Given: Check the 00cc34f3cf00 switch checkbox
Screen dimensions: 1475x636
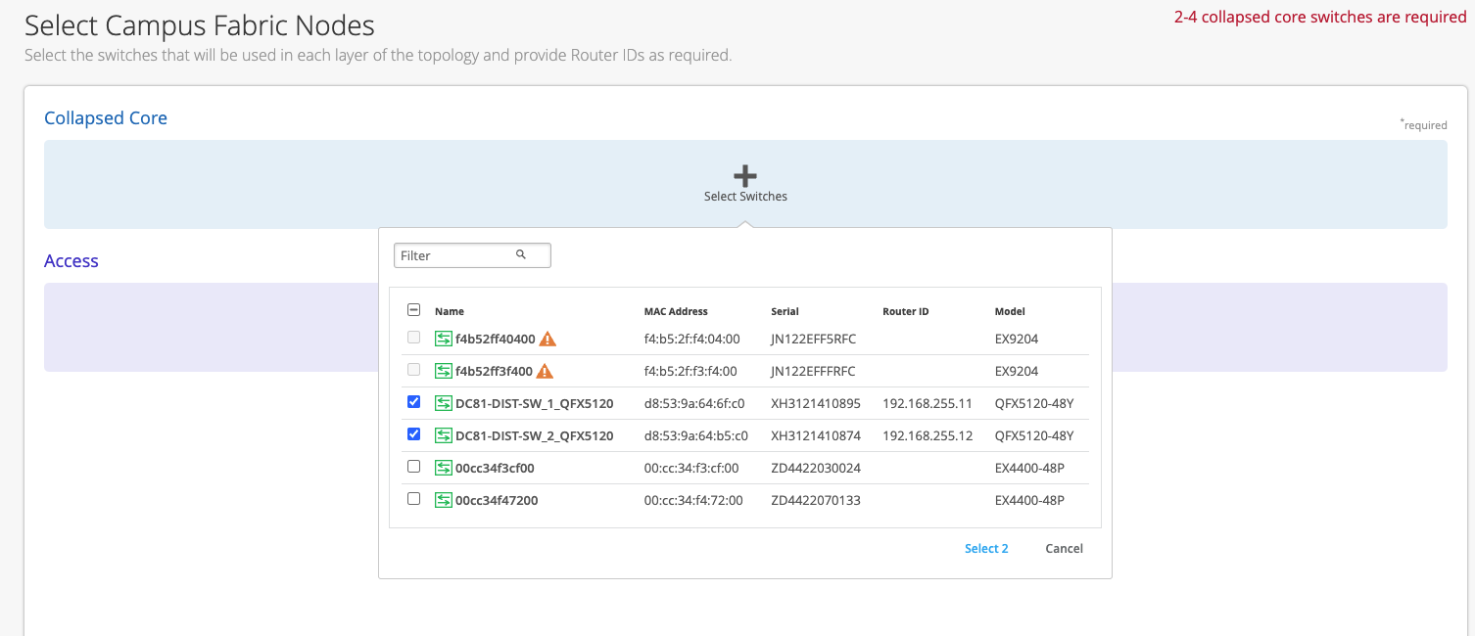Looking at the screenshot, I should click(x=413, y=467).
